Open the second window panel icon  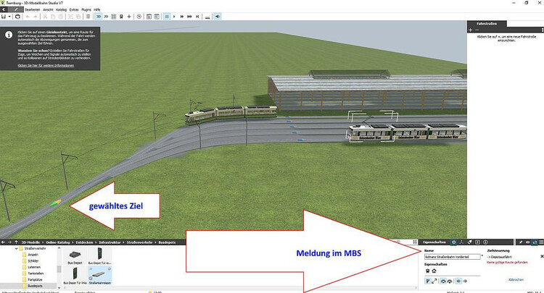pos(157,17)
